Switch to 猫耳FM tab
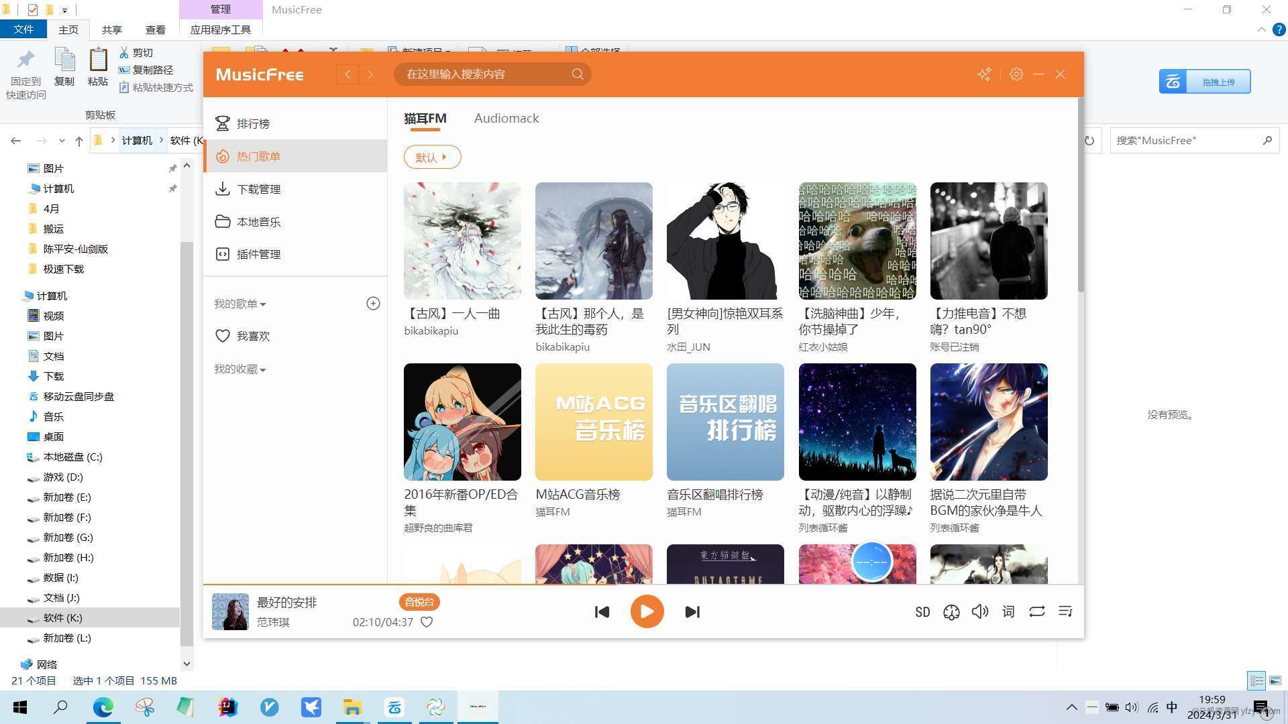 click(x=425, y=118)
